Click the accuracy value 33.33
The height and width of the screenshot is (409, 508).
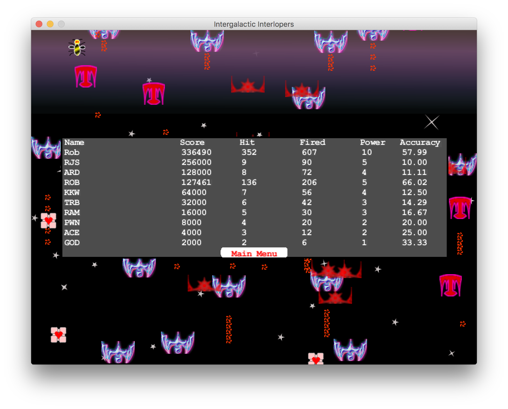click(414, 243)
